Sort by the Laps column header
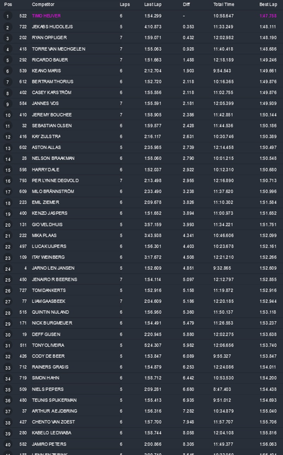This screenshot has width=283, height=455. click(x=125, y=5)
